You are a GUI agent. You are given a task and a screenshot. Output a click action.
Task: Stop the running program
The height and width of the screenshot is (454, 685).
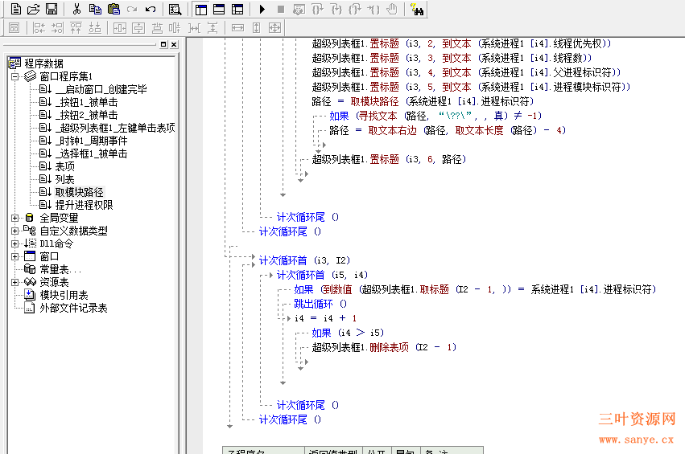pos(281,9)
